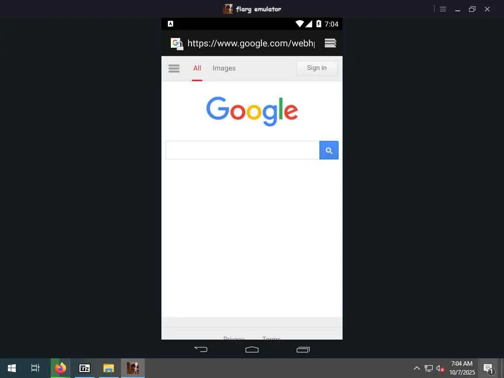This screenshot has width=504, height=378.
Task: Click the muted volume icon in system tray
Action: tap(440, 368)
